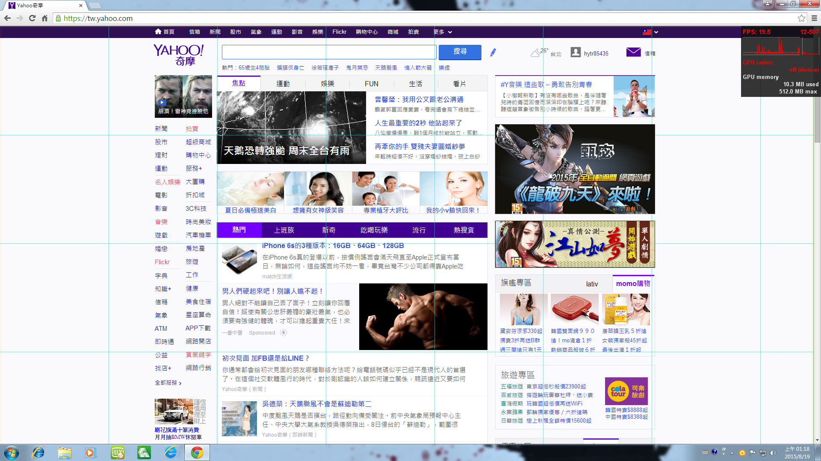The image size is (821, 461).
Task: Click the blue help question-mark tray icon
Action: click(715, 452)
